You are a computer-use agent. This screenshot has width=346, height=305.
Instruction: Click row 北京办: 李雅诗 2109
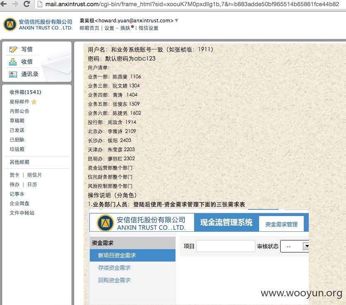point(112,131)
